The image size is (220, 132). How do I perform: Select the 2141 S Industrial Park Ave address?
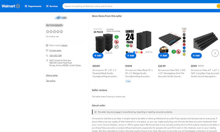coord(65,63)
